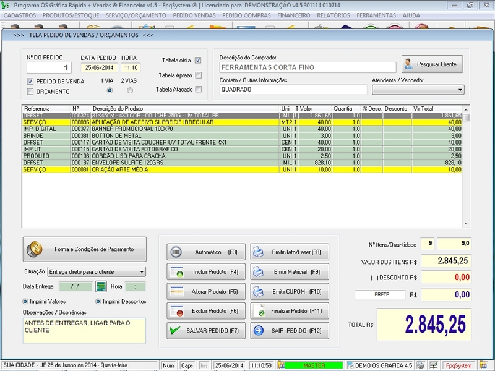
Task: Click the network icon in status bar
Action: pos(434,365)
